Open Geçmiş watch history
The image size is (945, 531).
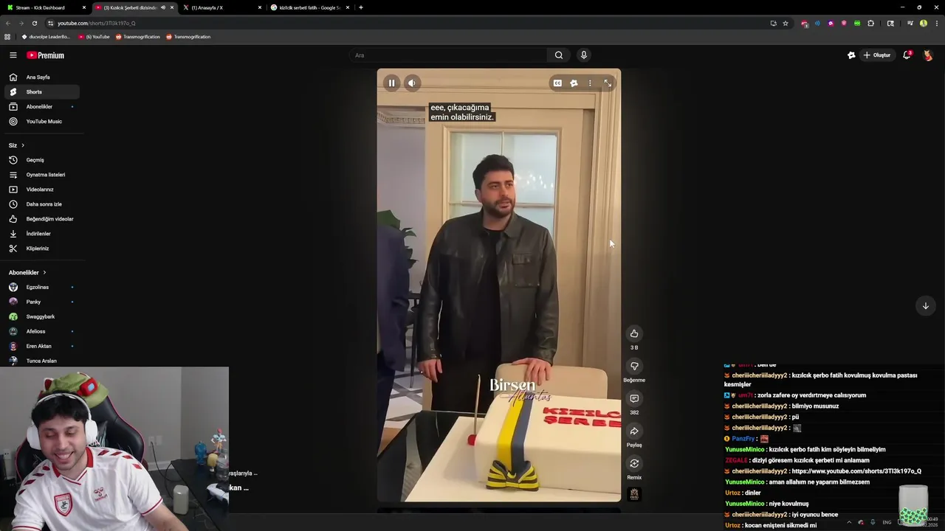coord(41,160)
